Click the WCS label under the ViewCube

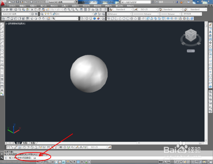click(x=191, y=51)
